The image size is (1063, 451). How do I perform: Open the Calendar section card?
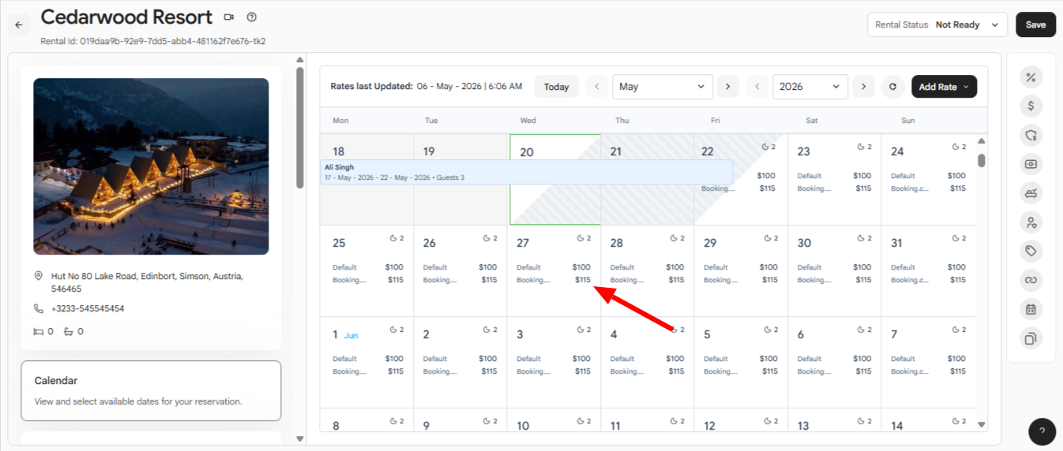pyautogui.click(x=151, y=391)
